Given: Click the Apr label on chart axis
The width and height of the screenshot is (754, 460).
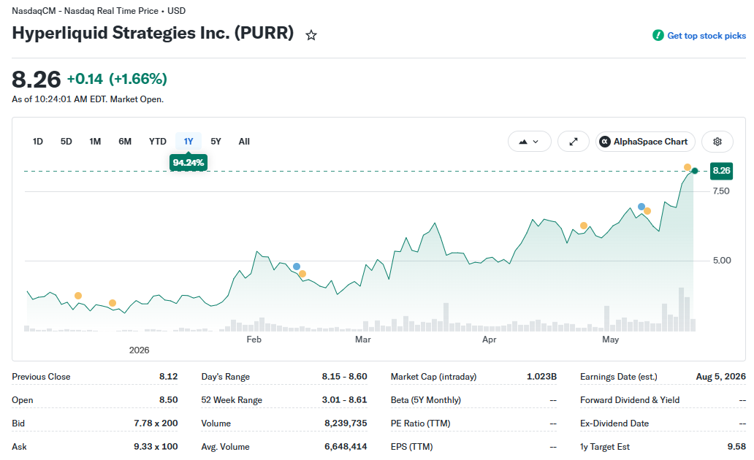Looking at the screenshot, I should [x=489, y=340].
